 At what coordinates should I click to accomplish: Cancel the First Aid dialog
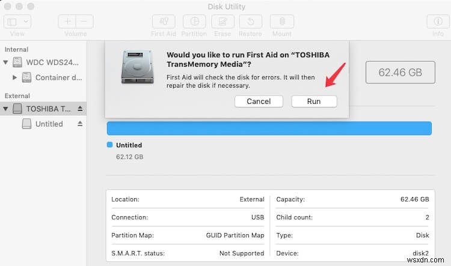click(259, 101)
